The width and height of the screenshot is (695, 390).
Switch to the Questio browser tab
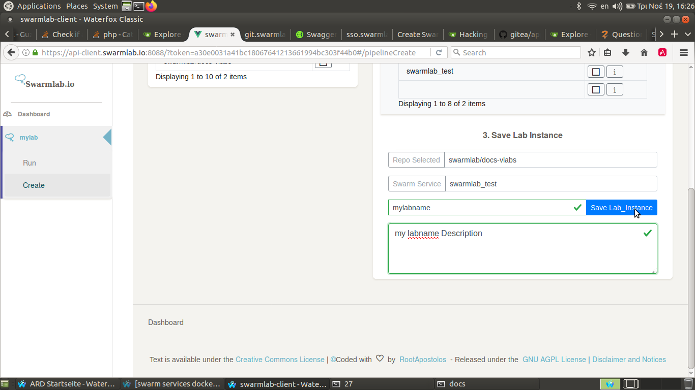(x=621, y=35)
